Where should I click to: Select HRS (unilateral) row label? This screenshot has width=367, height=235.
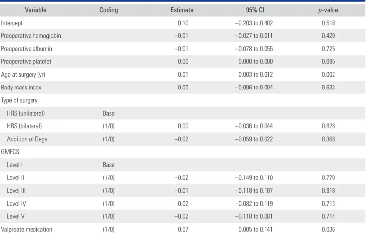point(26,113)
